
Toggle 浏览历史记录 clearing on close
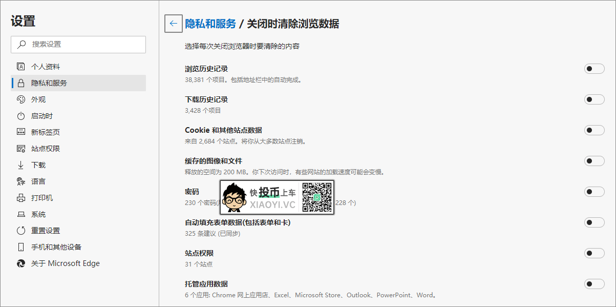pyautogui.click(x=594, y=69)
